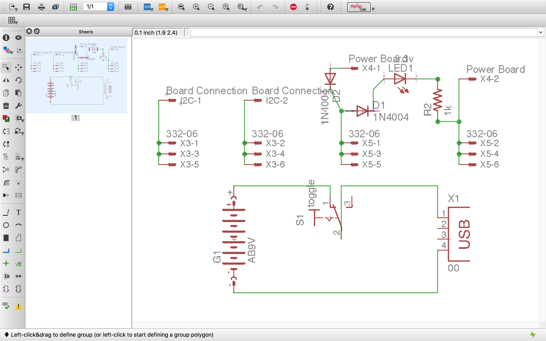The width and height of the screenshot is (546, 341).
Task: Pick the Rotate tool in left toolbar
Action: coord(18,80)
